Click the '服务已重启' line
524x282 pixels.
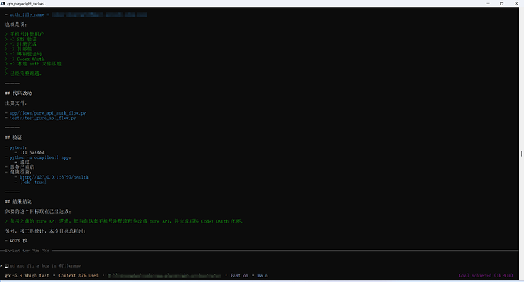pyautogui.click(x=22, y=167)
